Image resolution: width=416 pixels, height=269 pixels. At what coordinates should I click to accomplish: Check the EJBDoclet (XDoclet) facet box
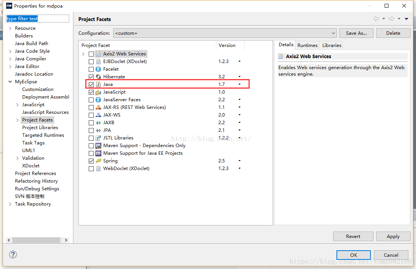tap(91, 62)
